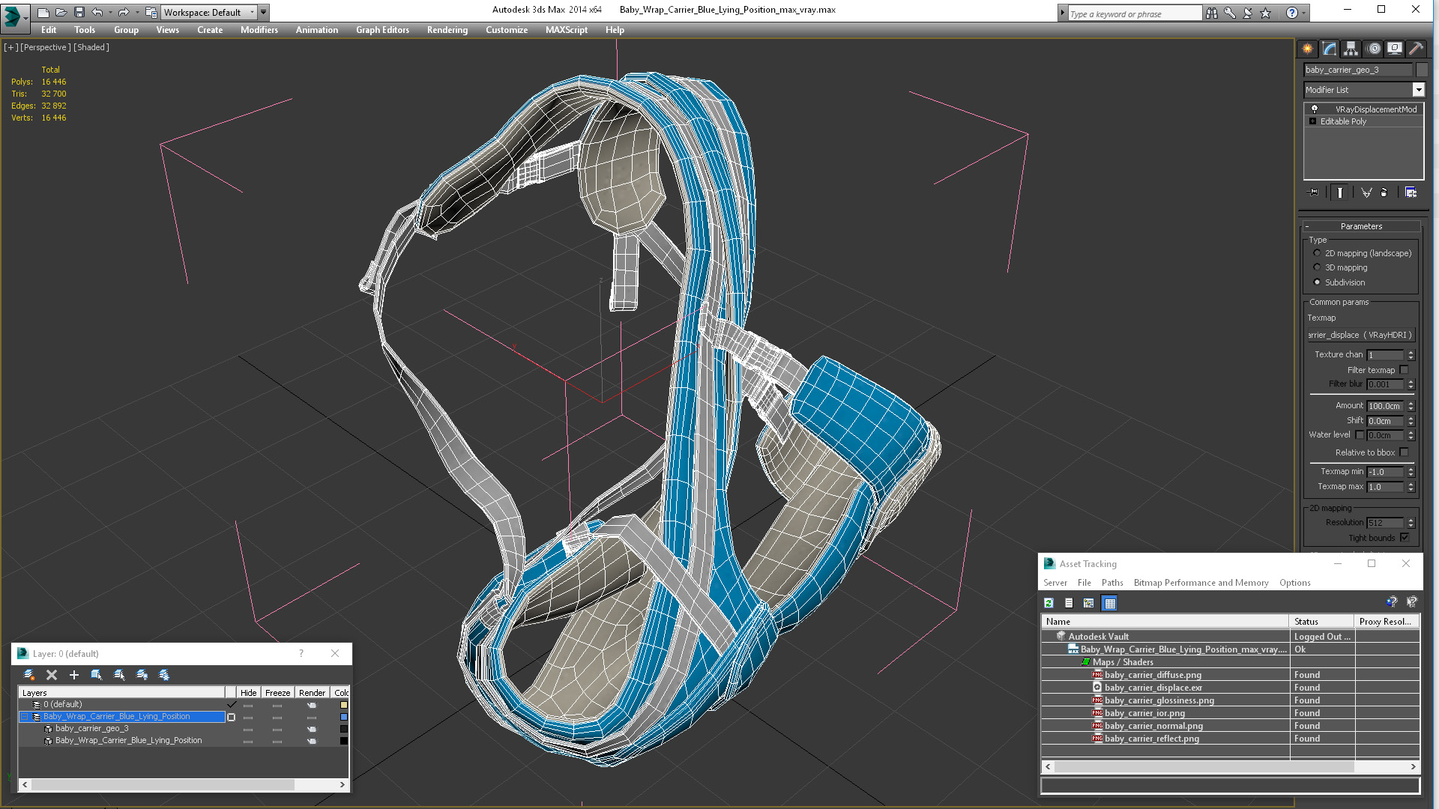
Task: Click tree view icon in Asset Tracking
Action: point(1089,603)
